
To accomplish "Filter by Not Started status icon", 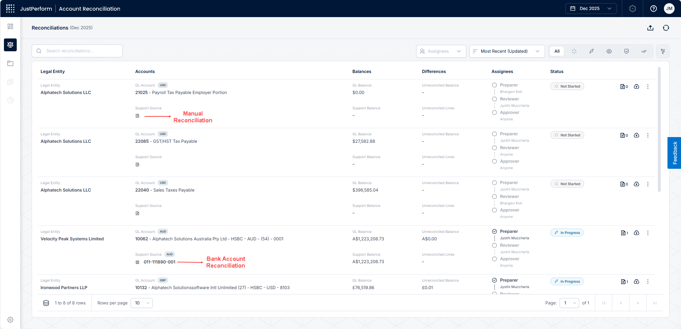I will [x=574, y=51].
